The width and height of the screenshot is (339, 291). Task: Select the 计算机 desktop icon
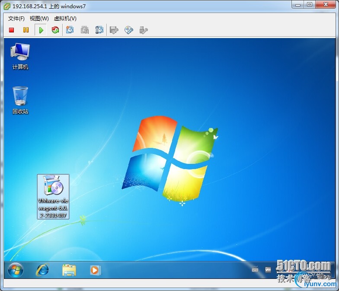click(x=20, y=56)
